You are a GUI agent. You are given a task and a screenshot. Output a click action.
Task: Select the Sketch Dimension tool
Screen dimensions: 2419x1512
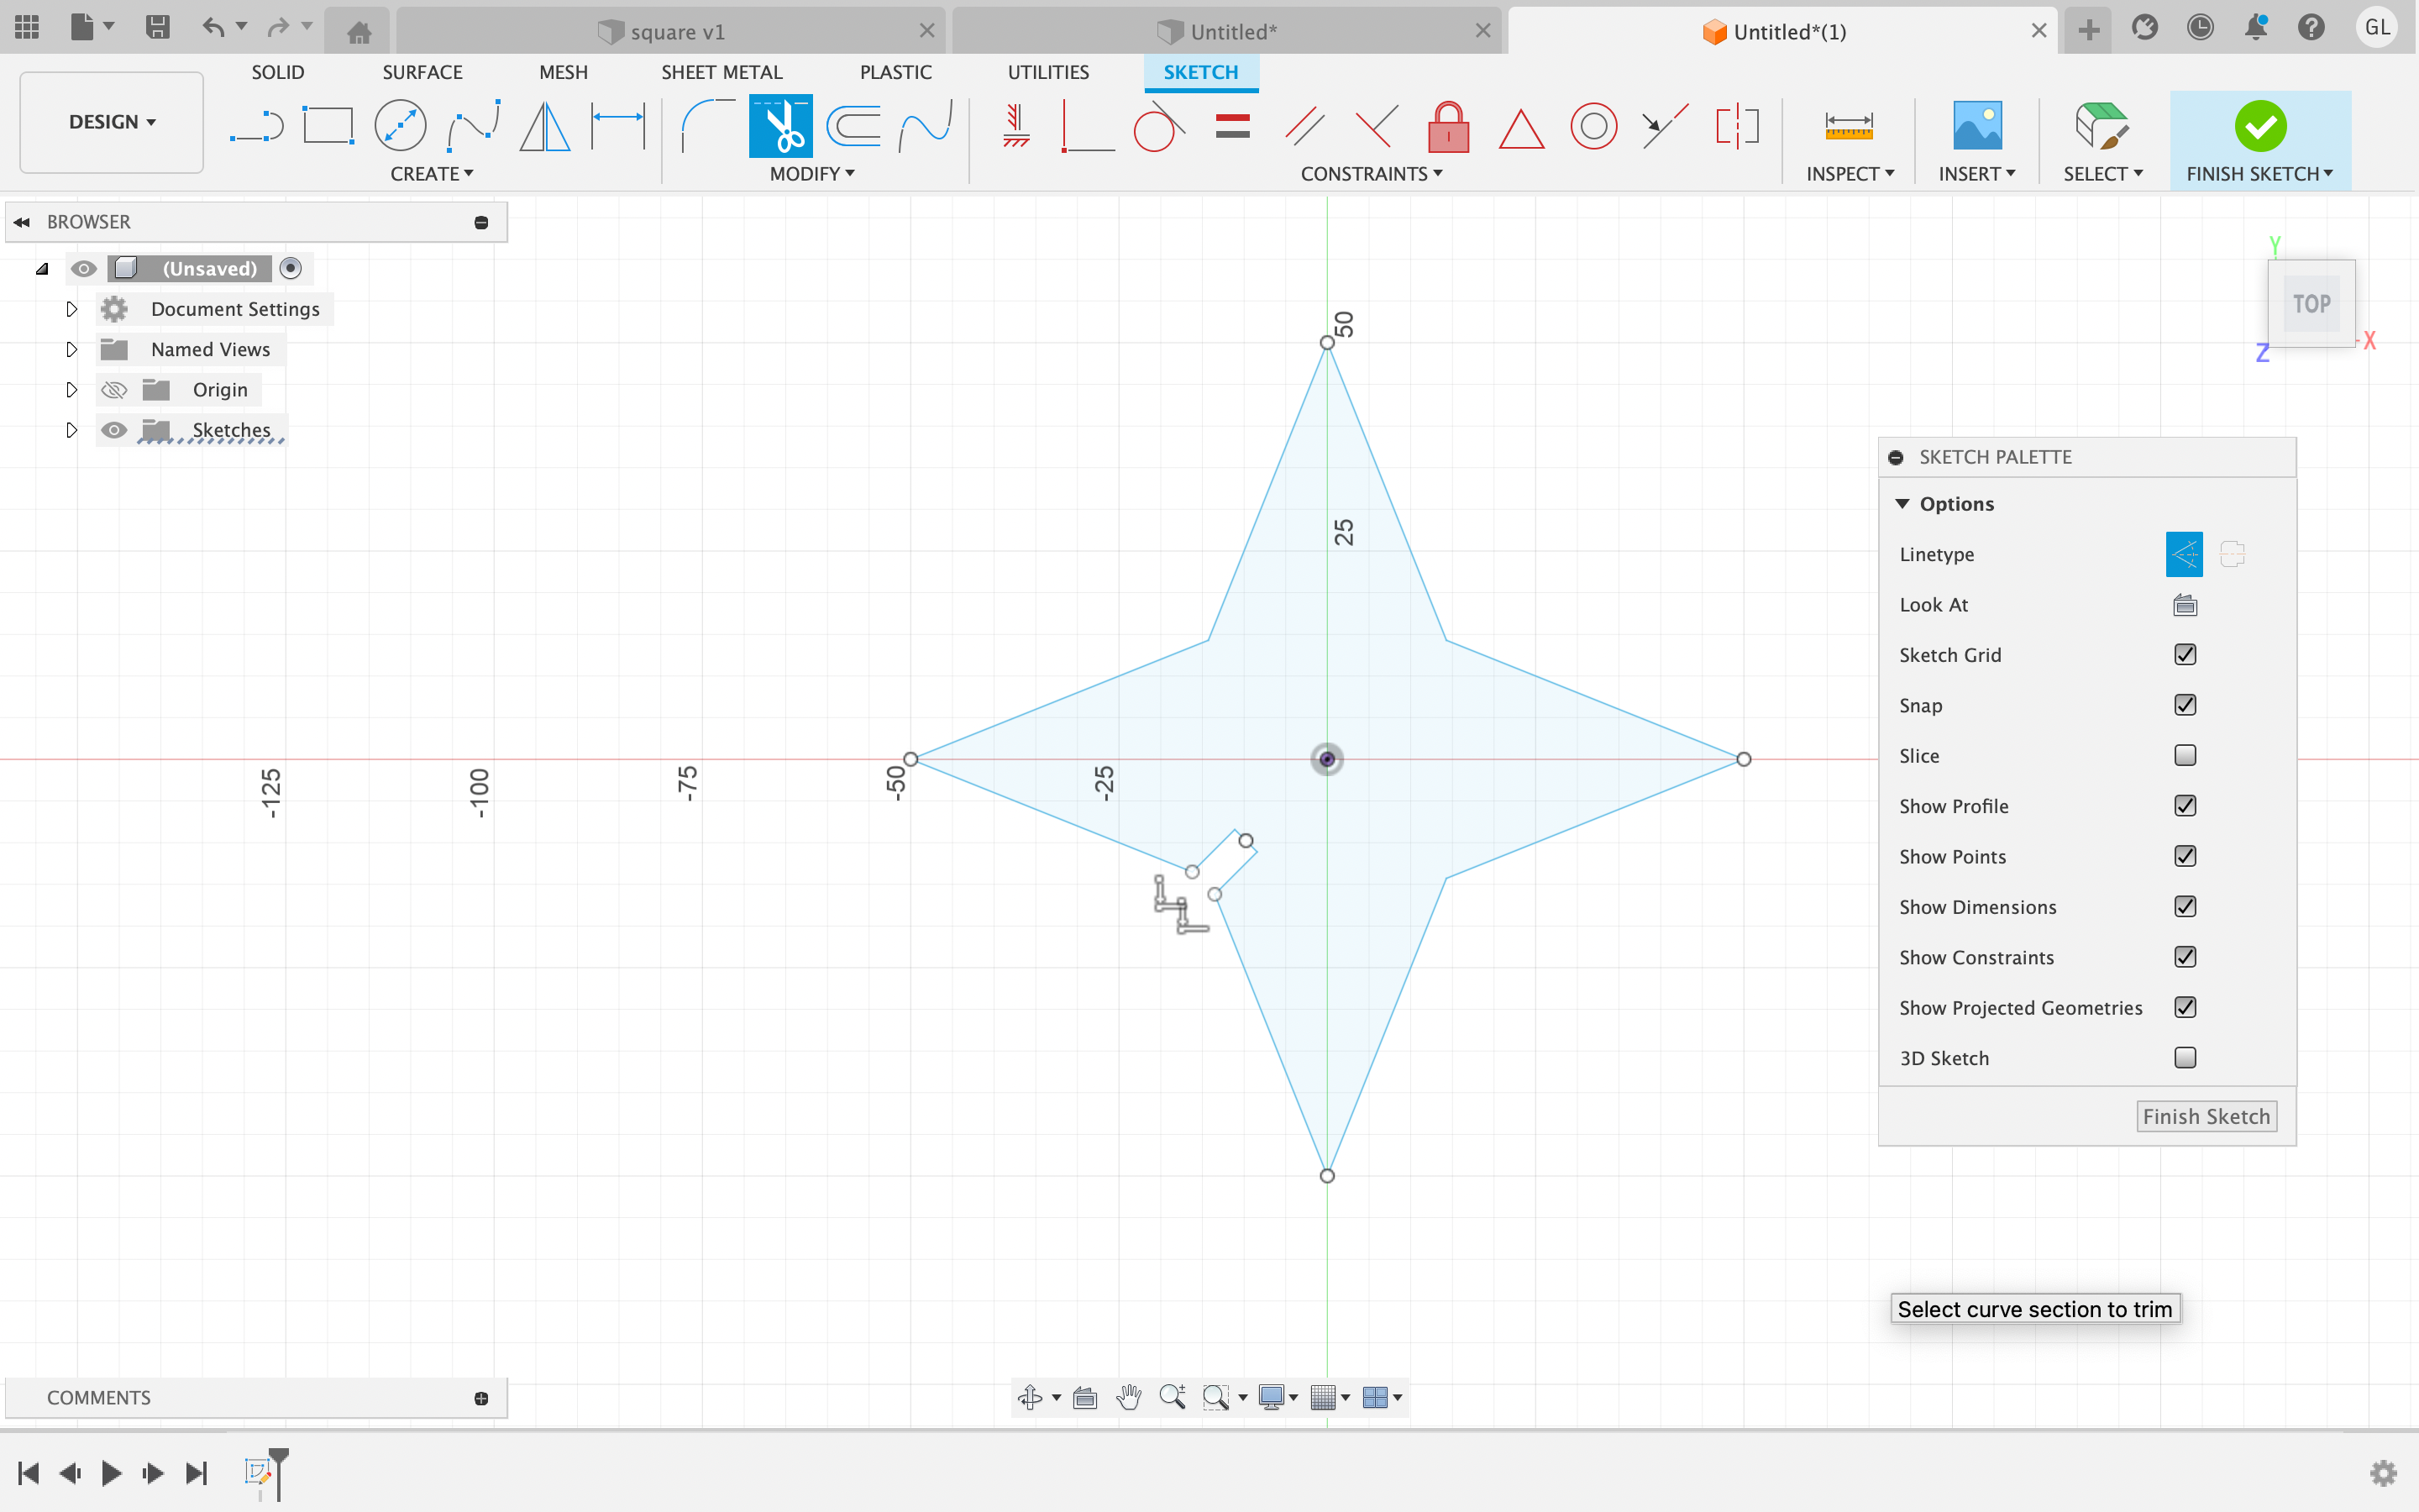click(x=617, y=127)
